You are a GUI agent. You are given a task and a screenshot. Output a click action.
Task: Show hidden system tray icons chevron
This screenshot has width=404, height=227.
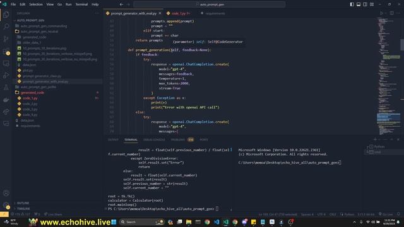click(x=354, y=222)
